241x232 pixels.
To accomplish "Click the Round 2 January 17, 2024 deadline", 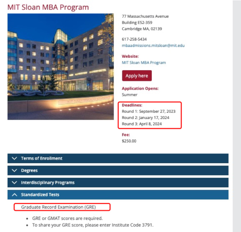I will coord(146,118).
